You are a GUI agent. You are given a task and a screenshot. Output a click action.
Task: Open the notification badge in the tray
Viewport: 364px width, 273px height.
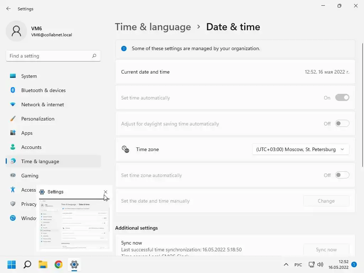point(354,264)
